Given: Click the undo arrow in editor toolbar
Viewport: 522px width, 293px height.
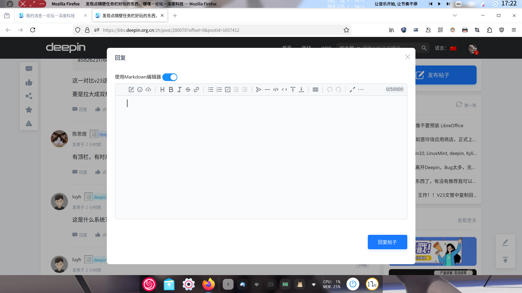Looking at the screenshot, I should click(x=330, y=90).
